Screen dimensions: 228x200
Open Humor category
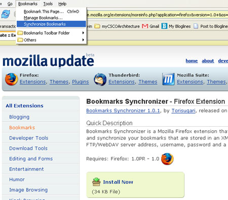[x=17, y=179]
